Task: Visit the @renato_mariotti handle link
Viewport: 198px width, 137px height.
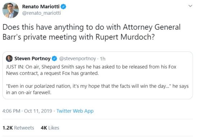Action: pyautogui.click(x=41, y=13)
